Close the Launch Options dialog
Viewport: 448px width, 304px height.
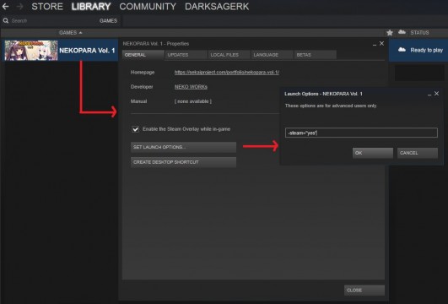point(436,94)
